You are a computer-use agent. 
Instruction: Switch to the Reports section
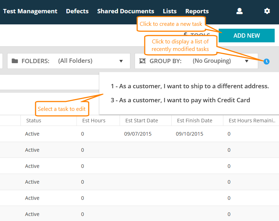coord(197,11)
